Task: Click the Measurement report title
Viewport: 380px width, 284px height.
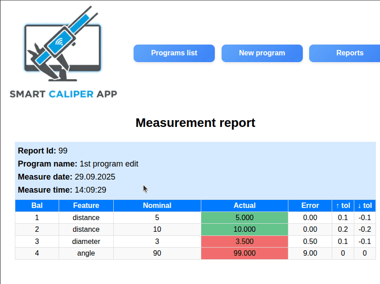Action: (x=195, y=122)
